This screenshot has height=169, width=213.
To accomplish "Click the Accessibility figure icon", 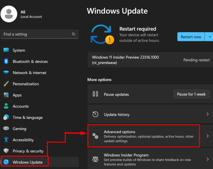I will pyautogui.click(x=6, y=140).
